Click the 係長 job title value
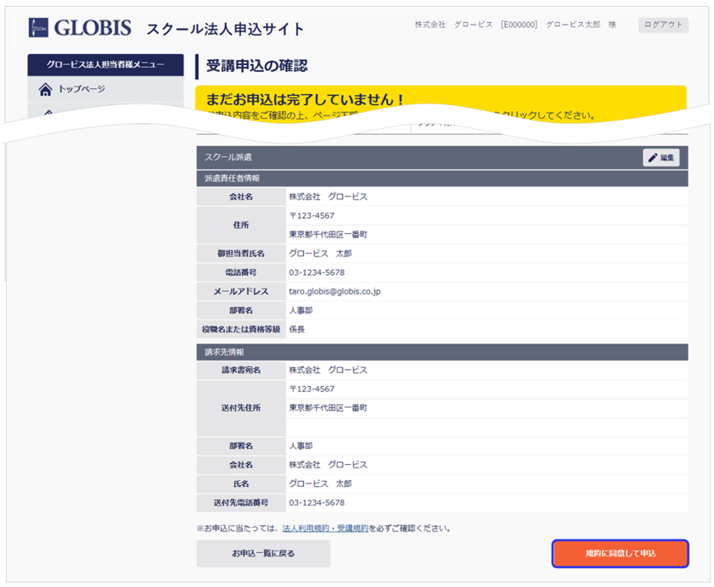Image resolution: width=714 pixels, height=587 pixels. (x=297, y=329)
